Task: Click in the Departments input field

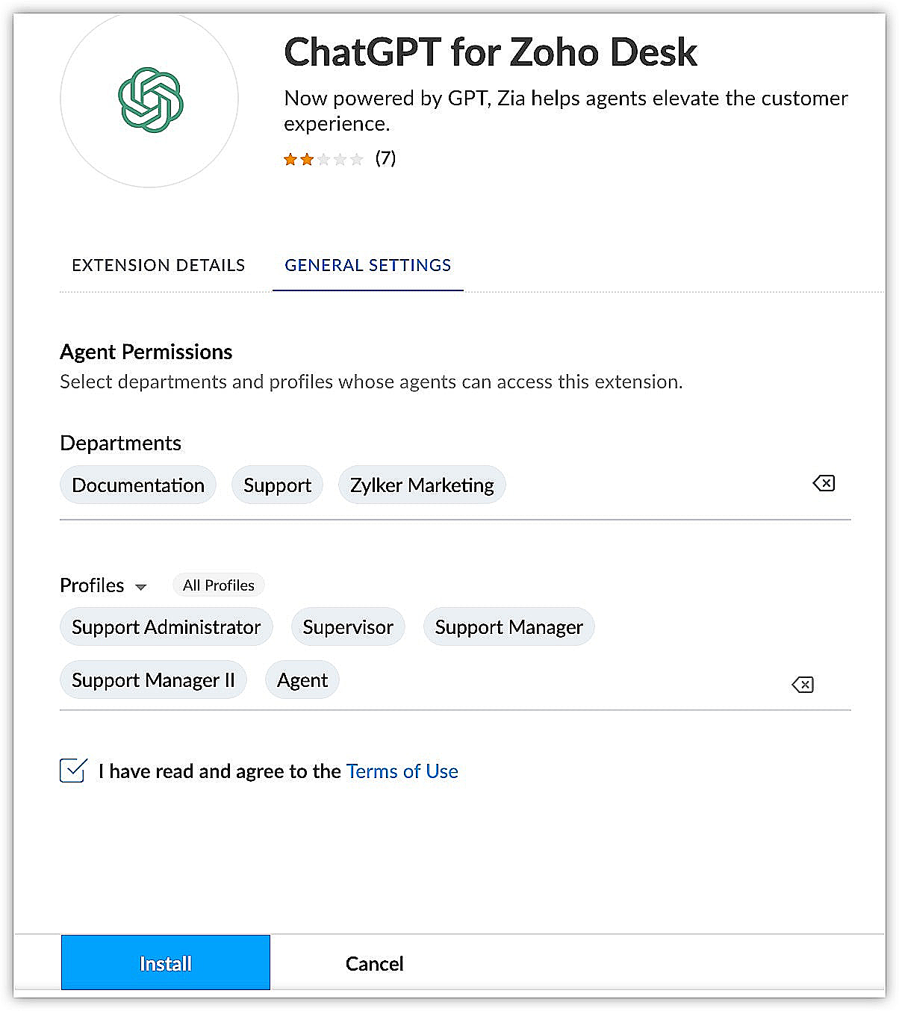Action: tap(657, 485)
